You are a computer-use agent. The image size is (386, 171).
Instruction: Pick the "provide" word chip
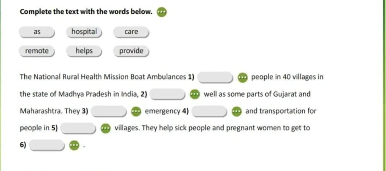(x=131, y=51)
